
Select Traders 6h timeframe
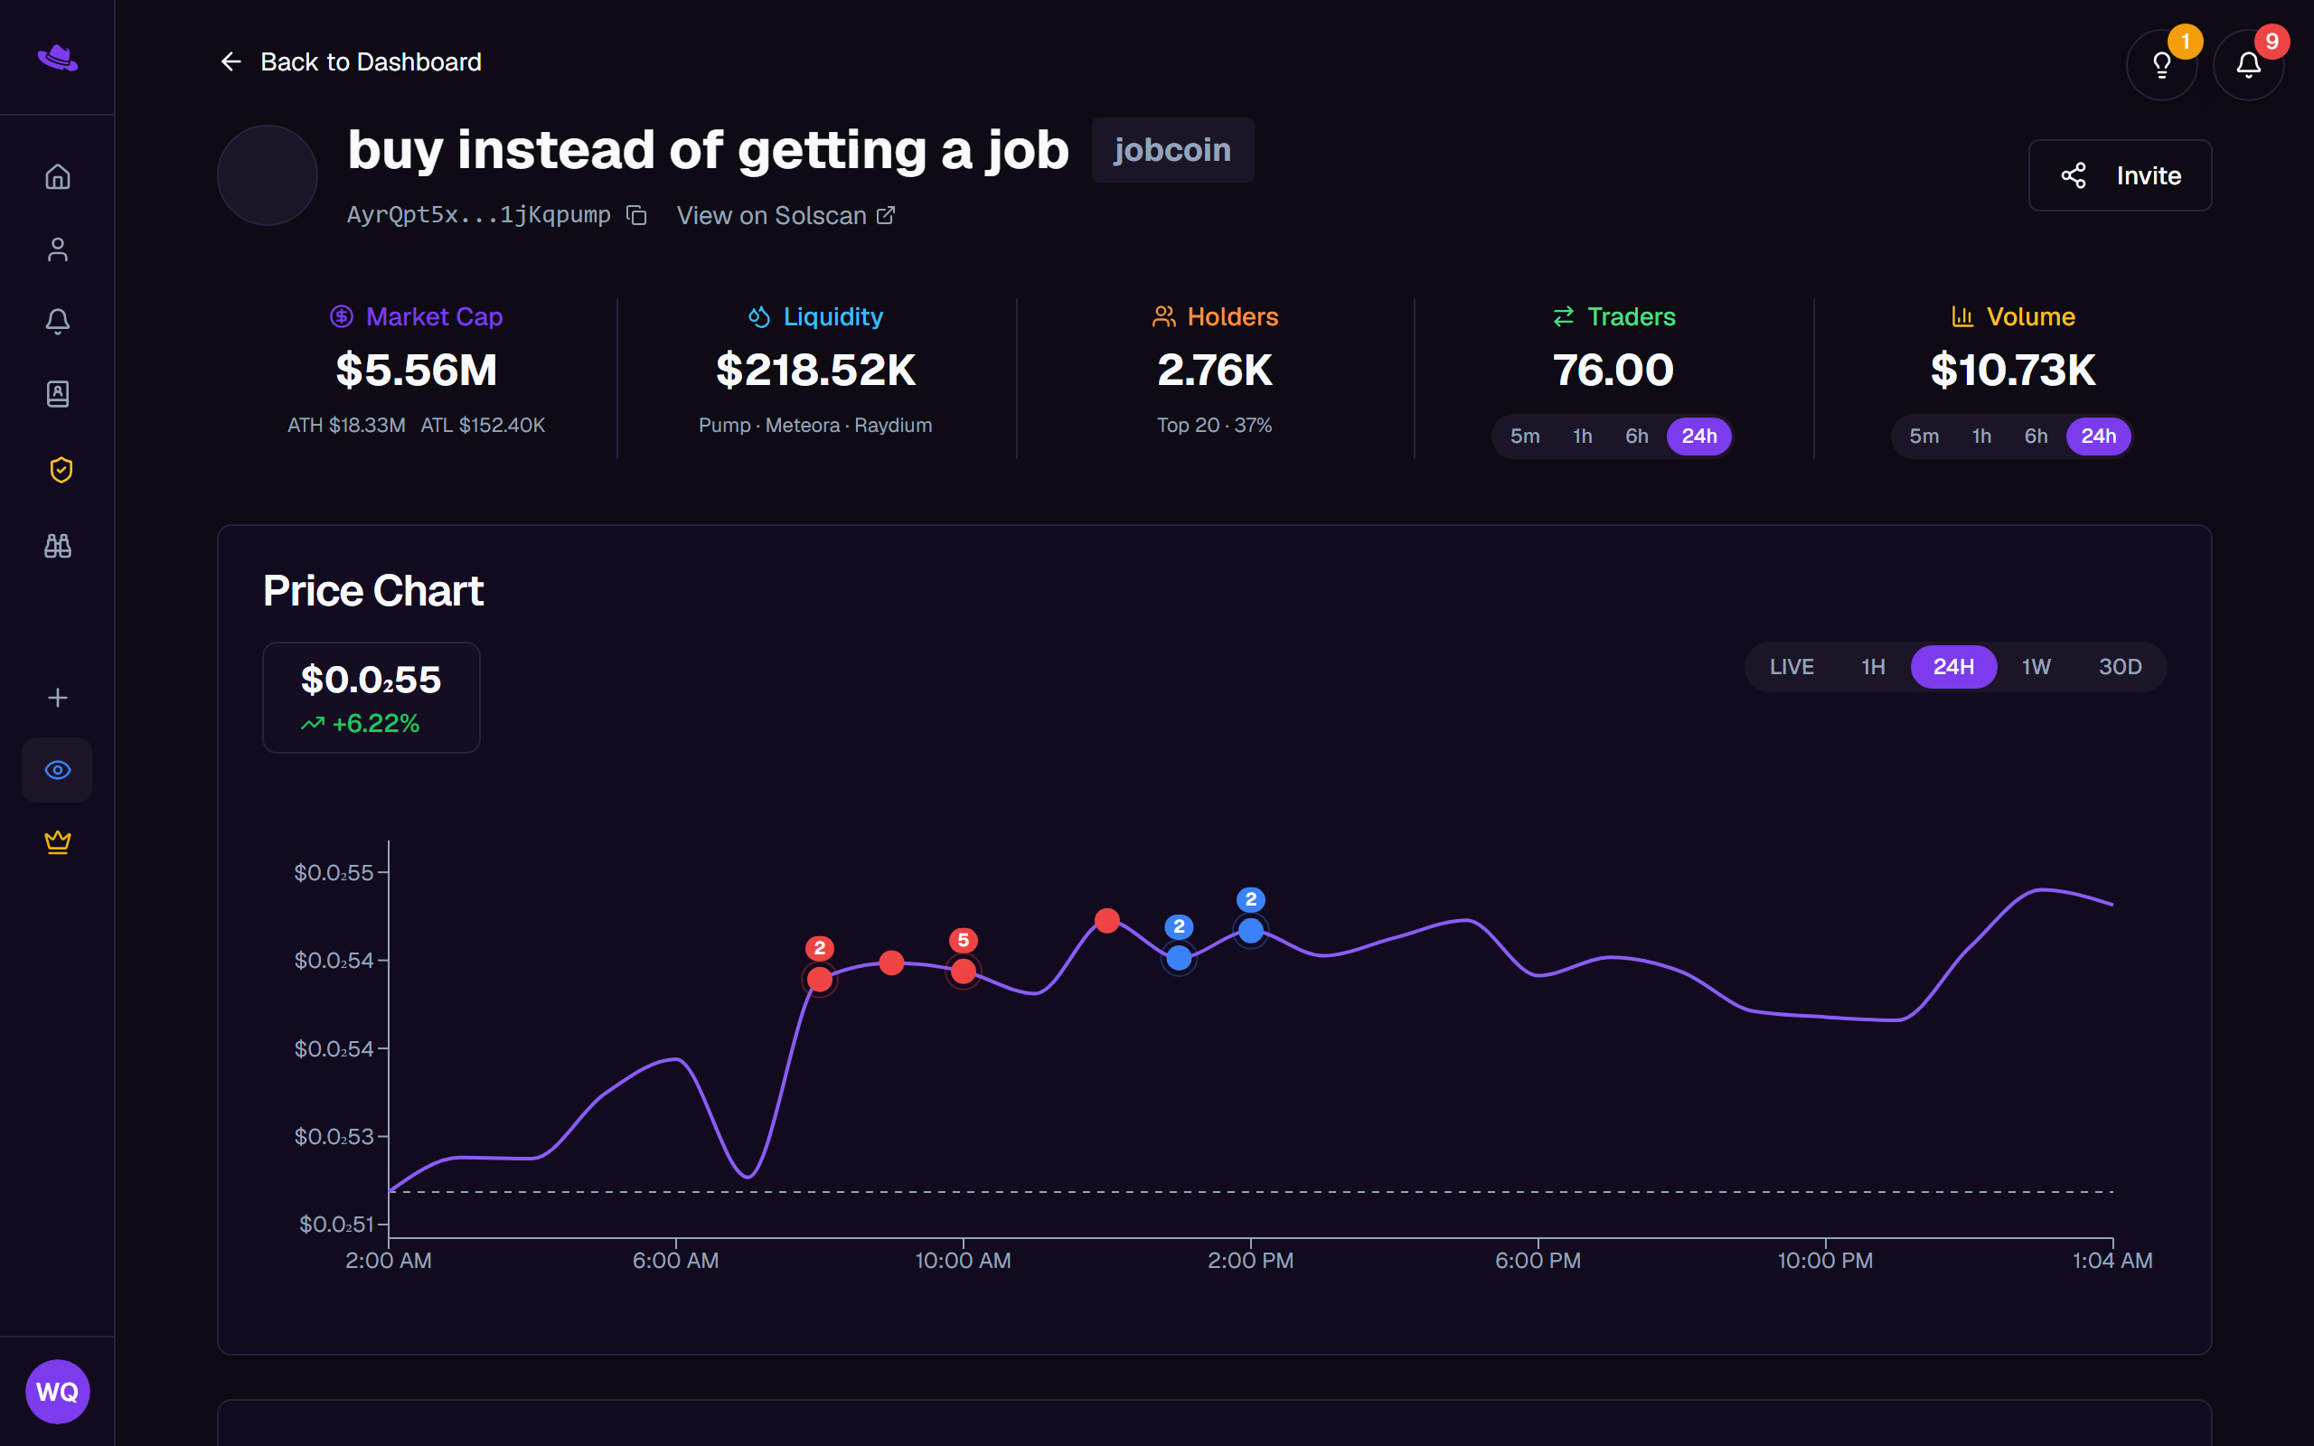[1637, 437]
